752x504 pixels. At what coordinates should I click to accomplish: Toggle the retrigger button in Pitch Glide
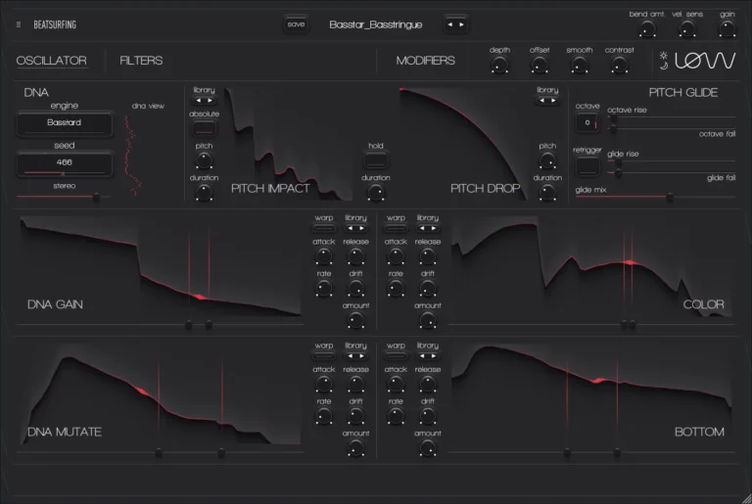tap(587, 166)
